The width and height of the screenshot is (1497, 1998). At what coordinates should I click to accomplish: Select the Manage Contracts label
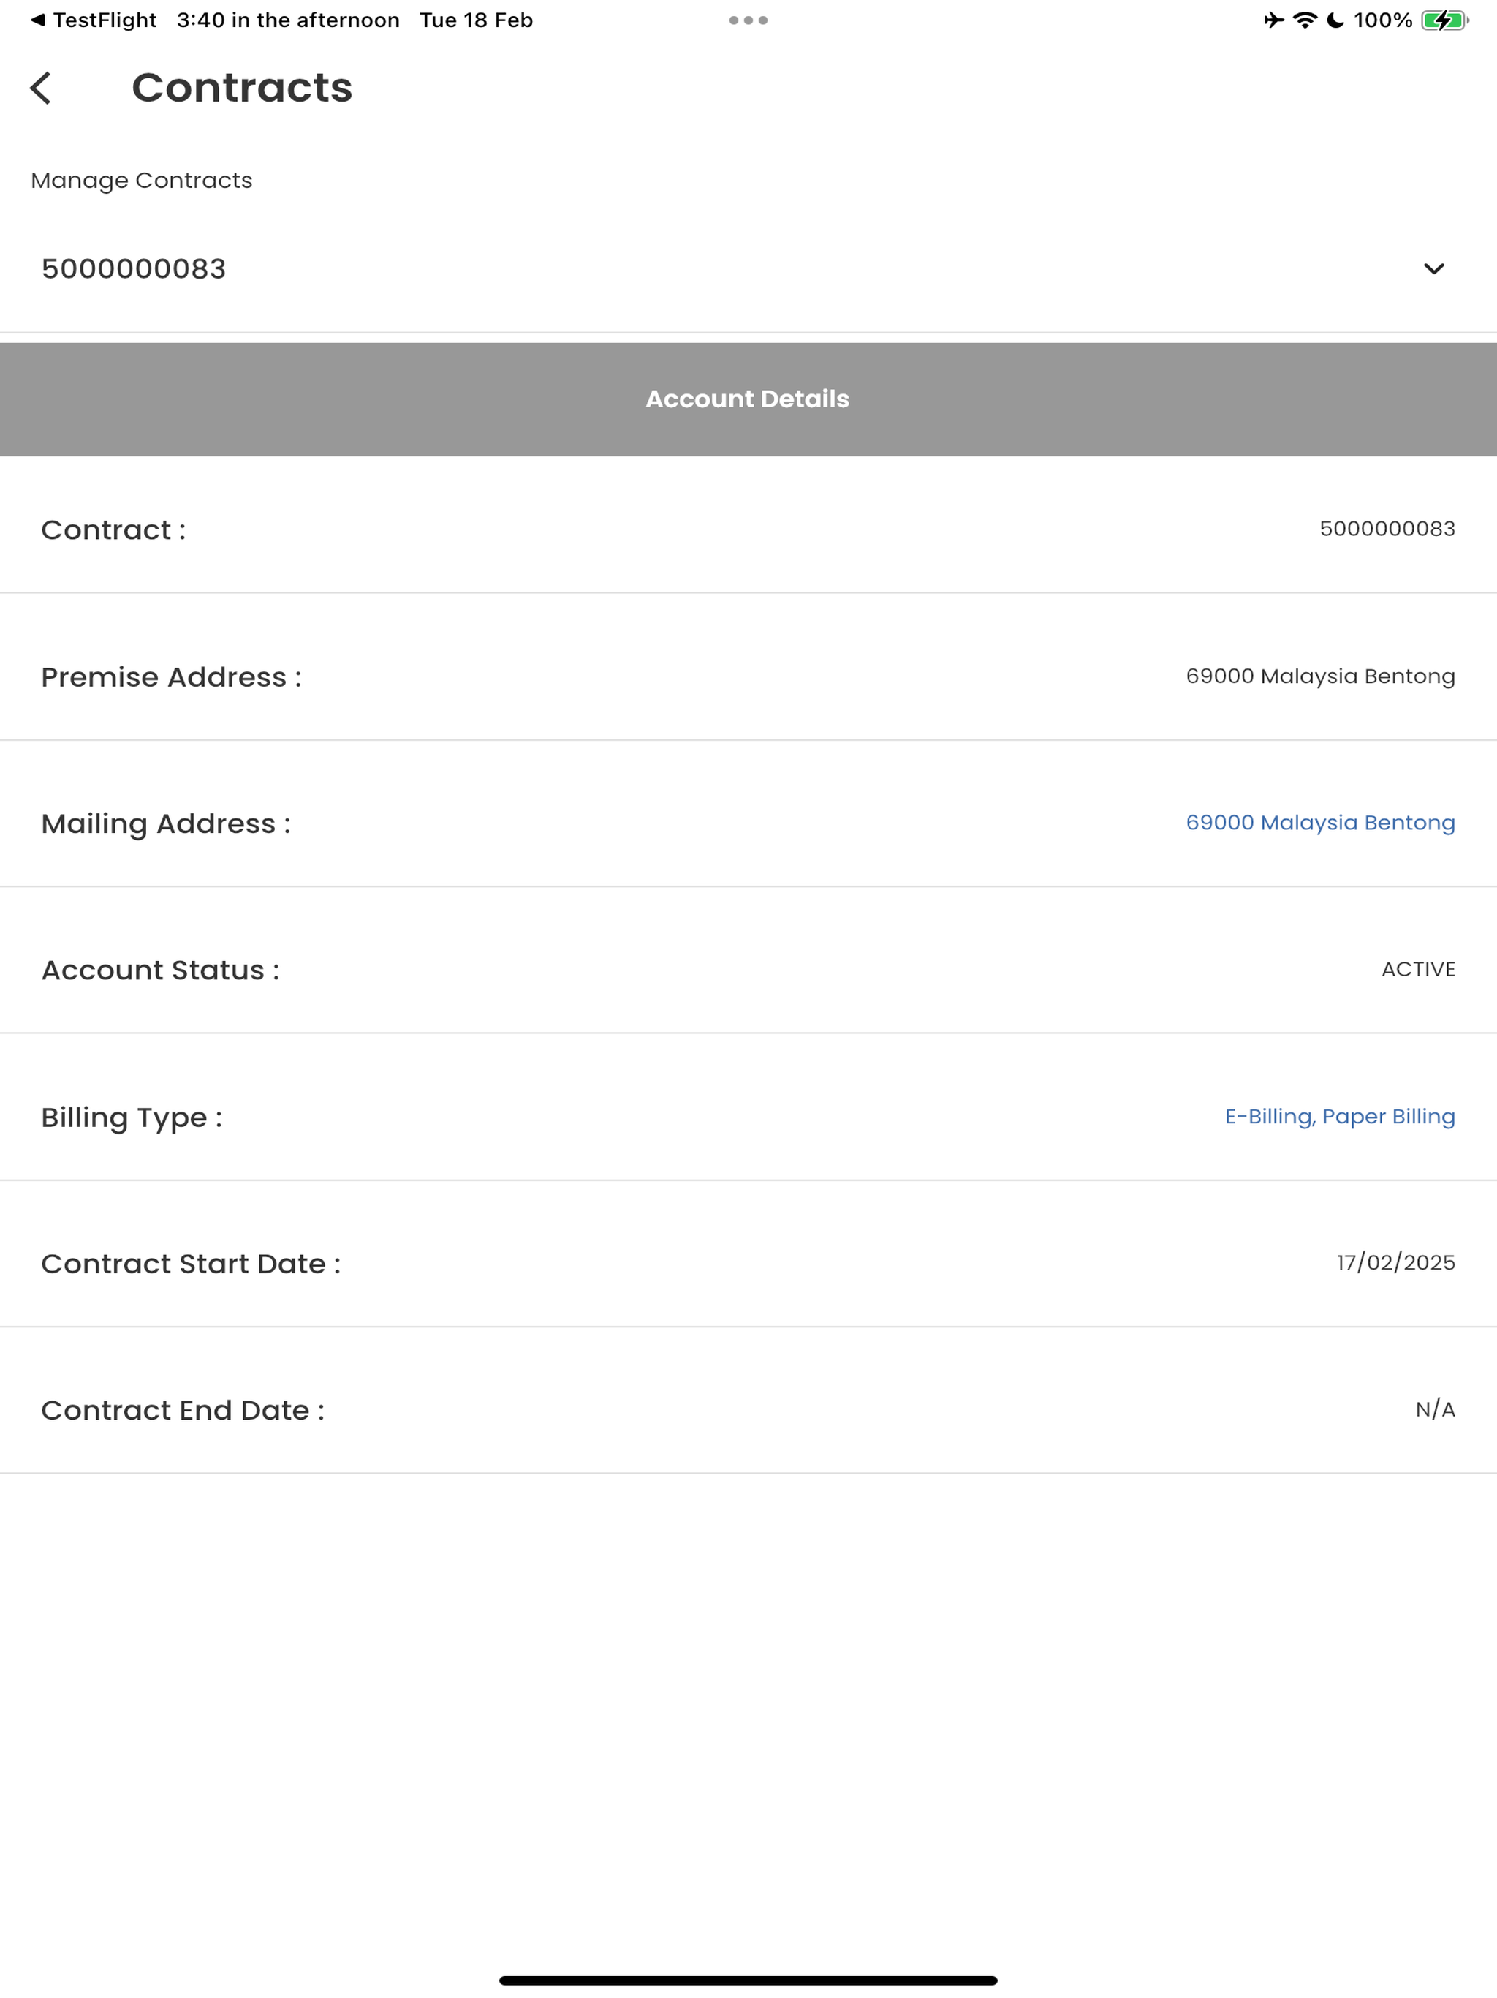(142, 181)
